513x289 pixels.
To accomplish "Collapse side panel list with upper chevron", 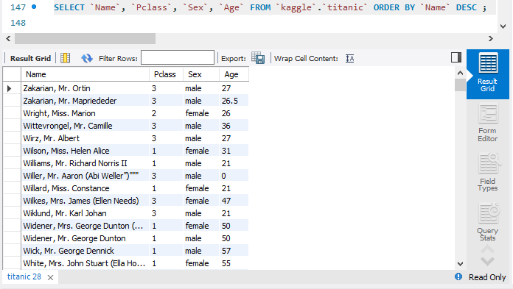I will tap(487, 250).
